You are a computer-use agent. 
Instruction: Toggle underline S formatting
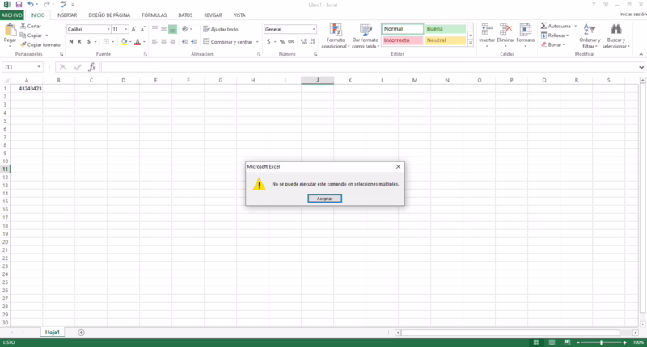pyautogui.click(x=89, y=42)
